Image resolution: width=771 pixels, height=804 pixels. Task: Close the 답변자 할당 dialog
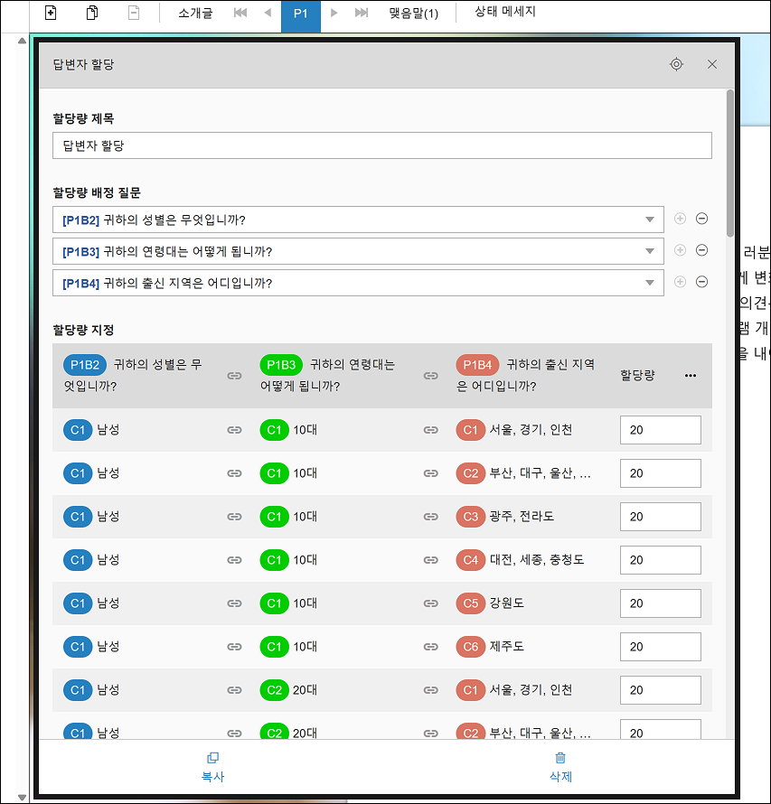712,64
